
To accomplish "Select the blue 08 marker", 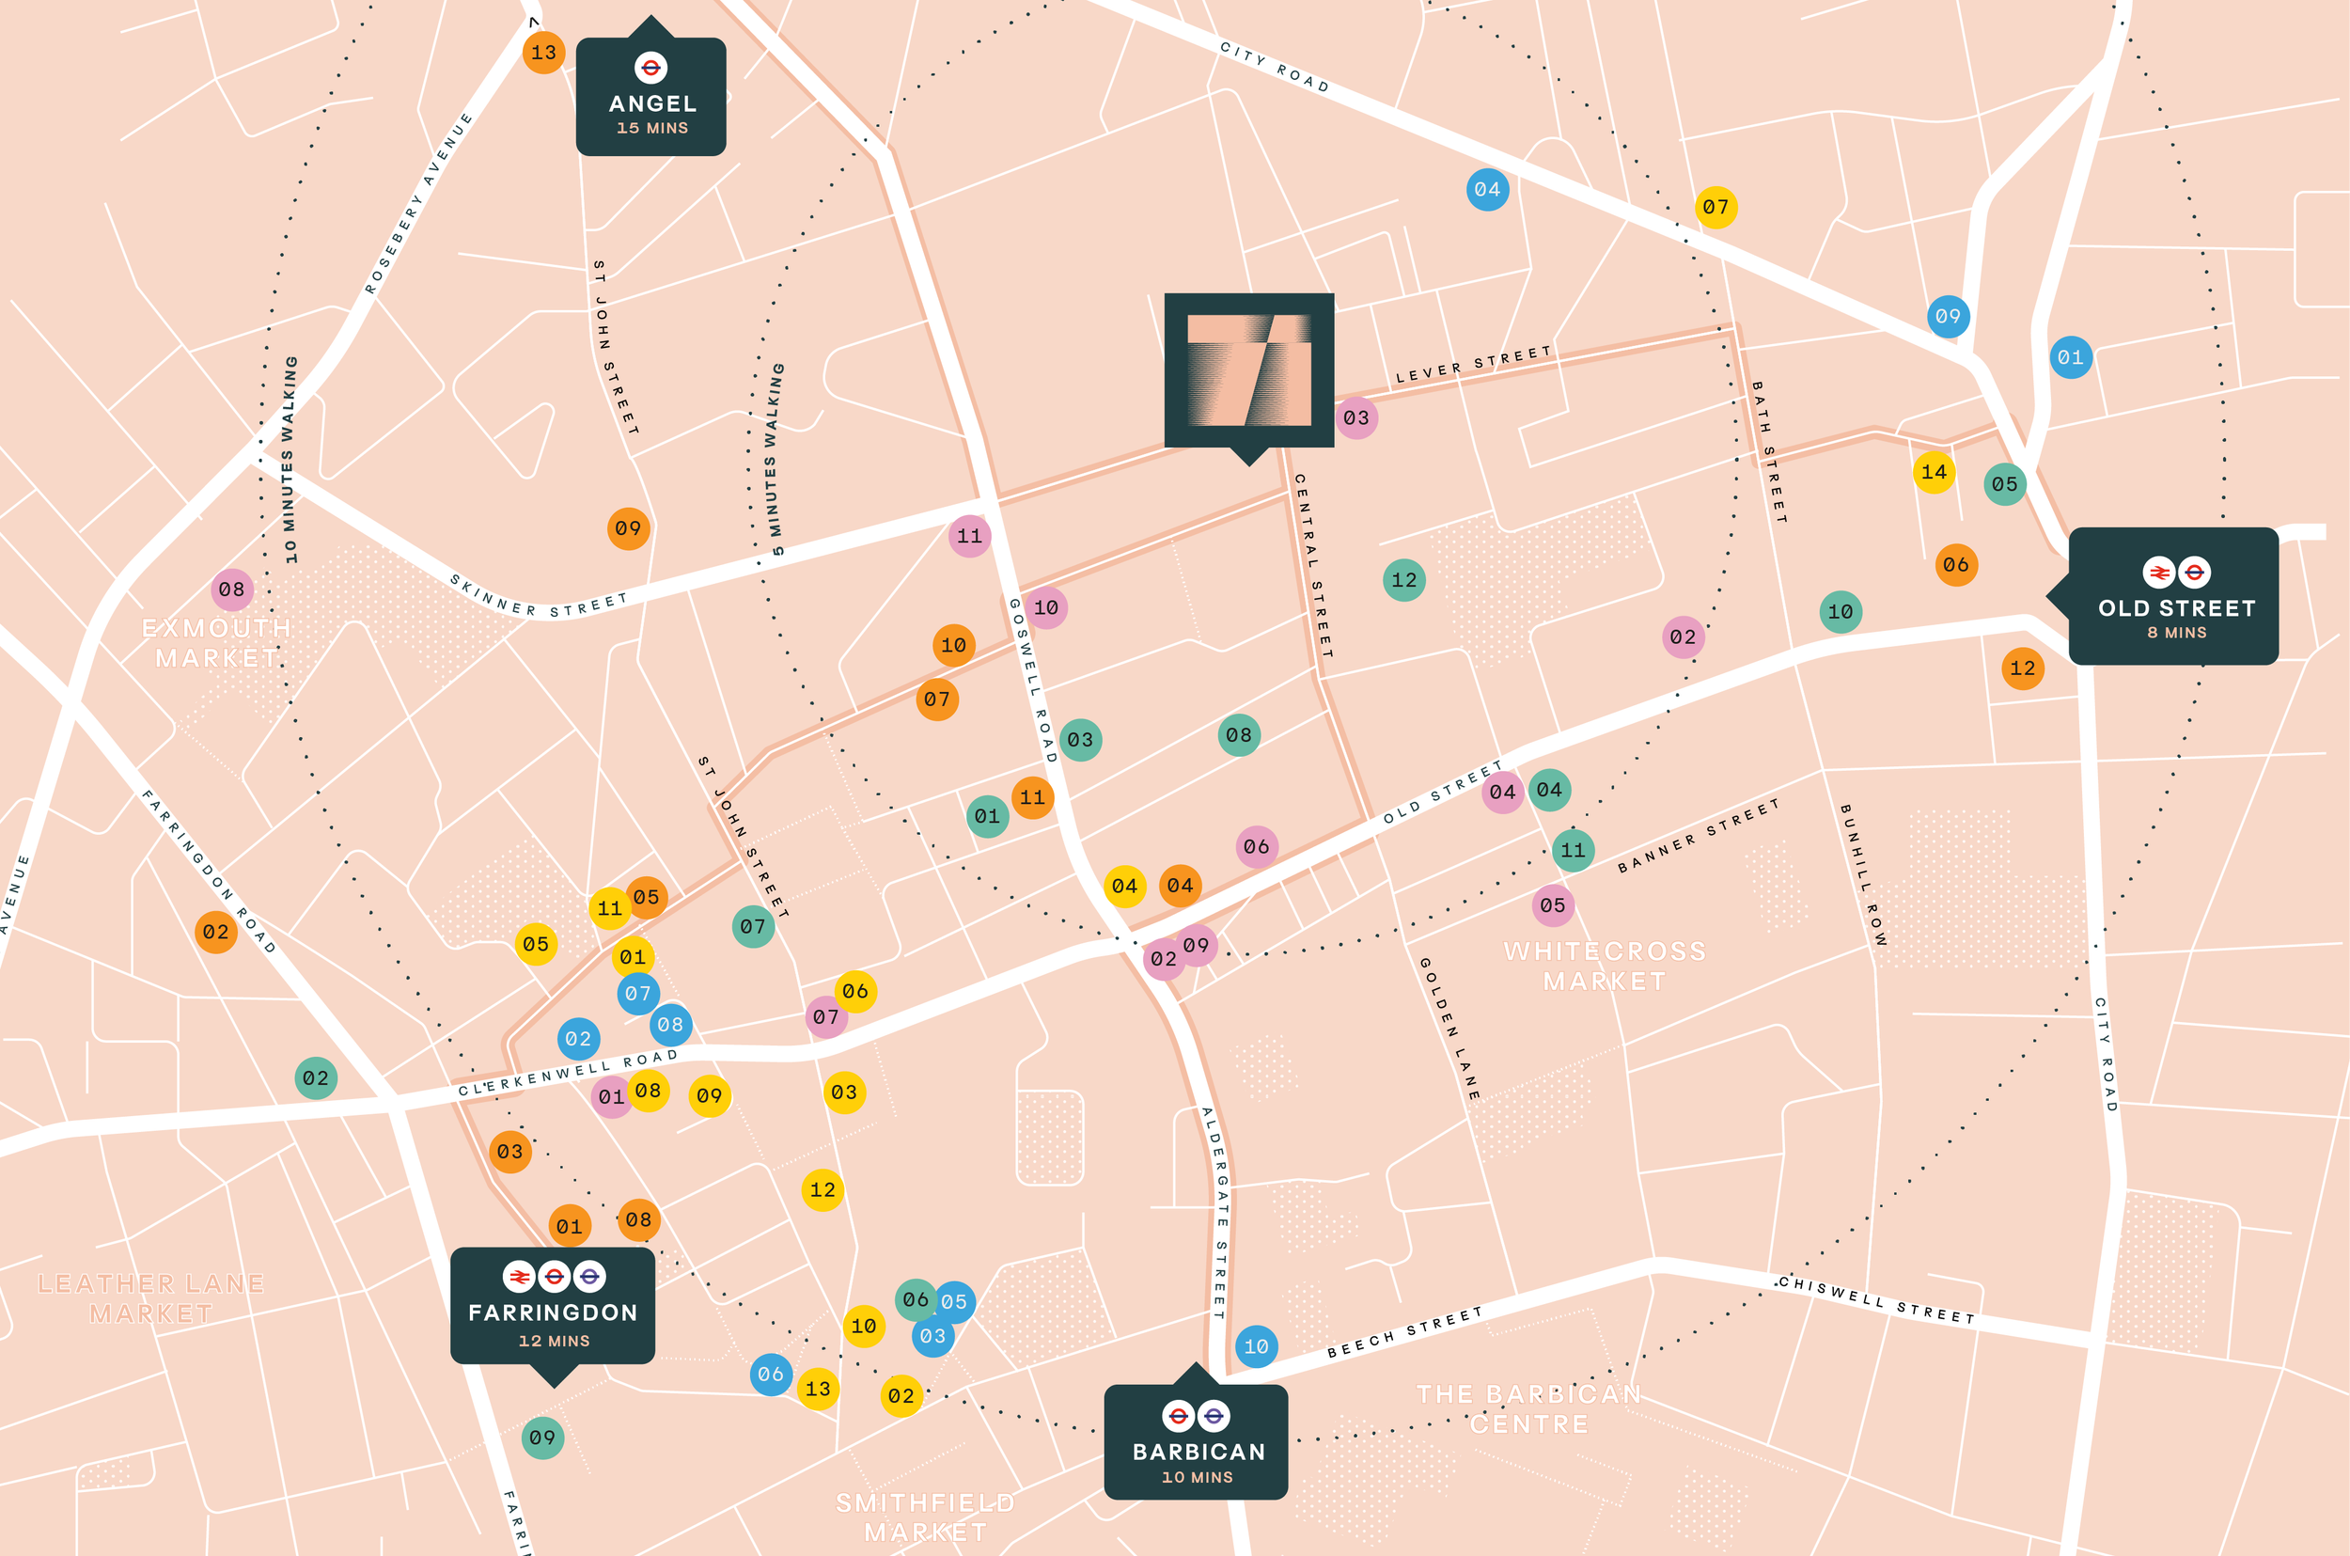I will pyautogui.click(x=670, y=1025).
